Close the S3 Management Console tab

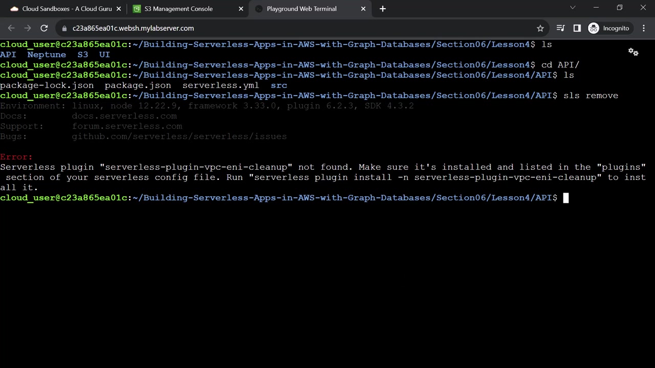(x=241, y=9)
